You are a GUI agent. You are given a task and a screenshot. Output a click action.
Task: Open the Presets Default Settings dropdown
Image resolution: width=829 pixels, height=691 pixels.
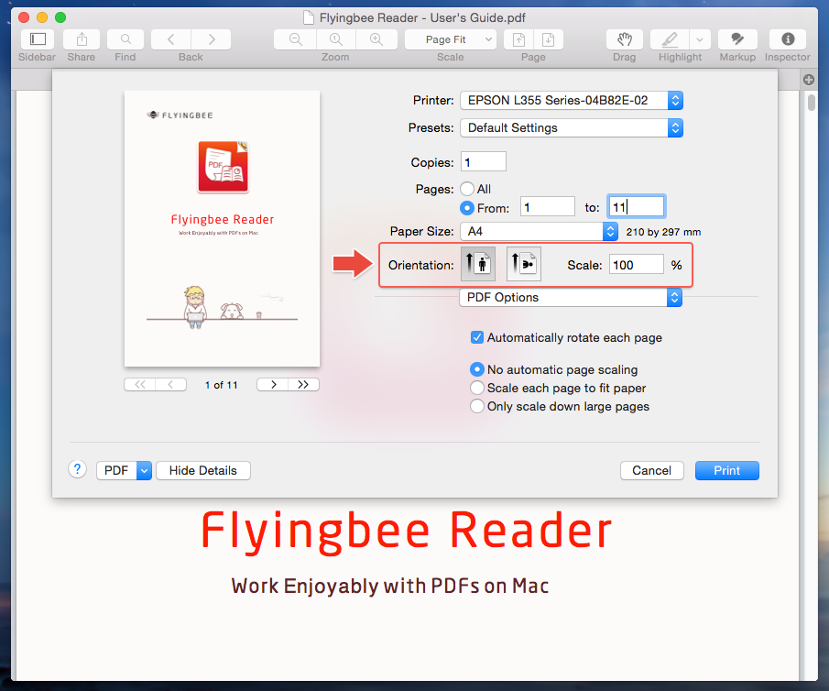[x=572, y=128]
